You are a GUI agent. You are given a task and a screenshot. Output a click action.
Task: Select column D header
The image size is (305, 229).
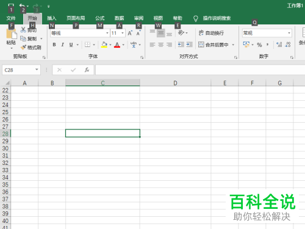coord(175,83)
